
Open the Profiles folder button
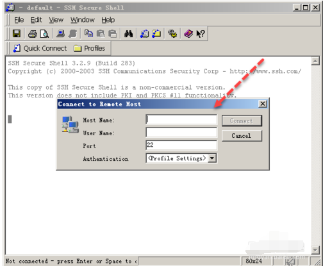[x=89, y=48]
